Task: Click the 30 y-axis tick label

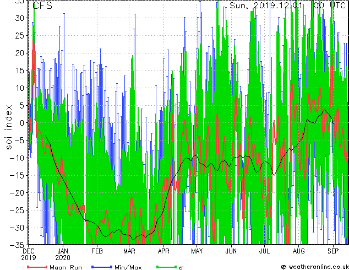Action: point(20,18)
